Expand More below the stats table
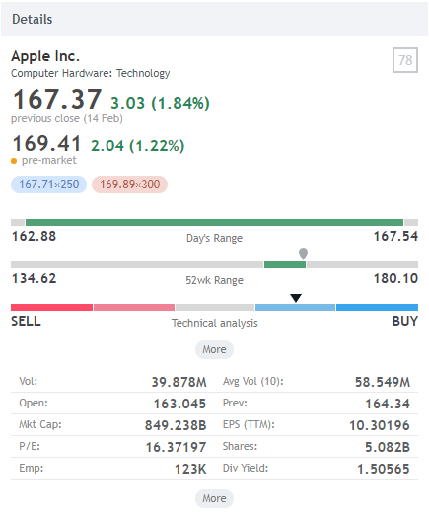 [x=214, y=498]
